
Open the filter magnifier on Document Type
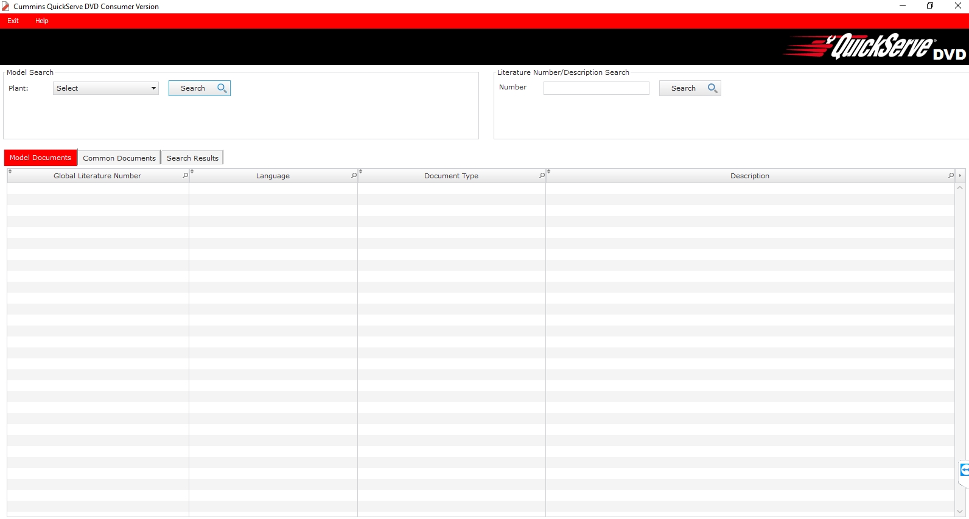pos(542,176)
